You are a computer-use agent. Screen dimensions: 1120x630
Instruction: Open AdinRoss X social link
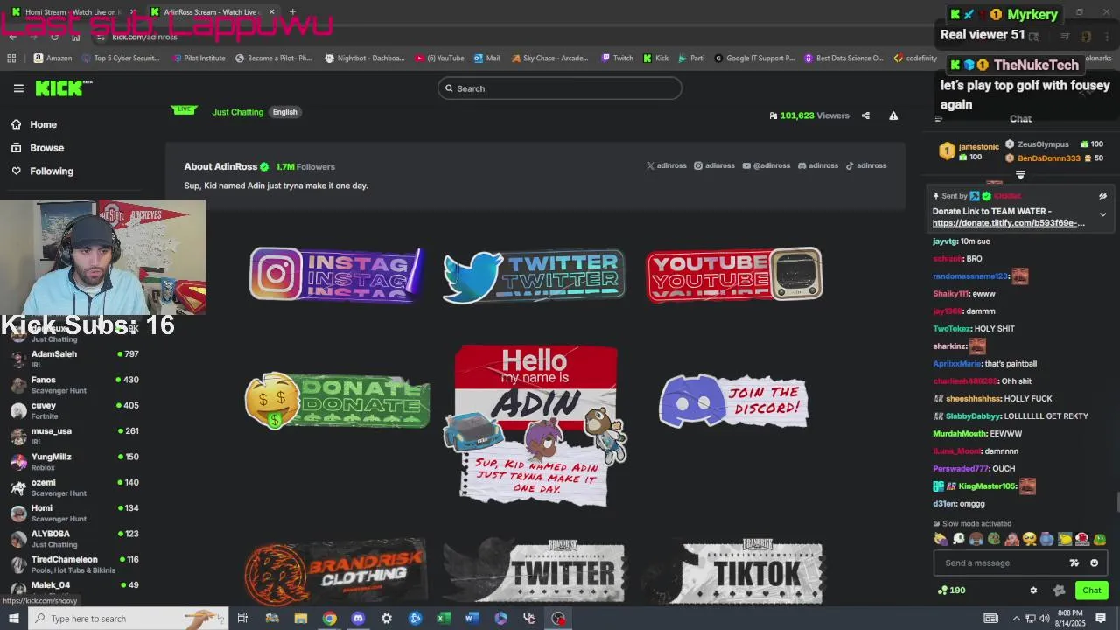tap(667, 165)
